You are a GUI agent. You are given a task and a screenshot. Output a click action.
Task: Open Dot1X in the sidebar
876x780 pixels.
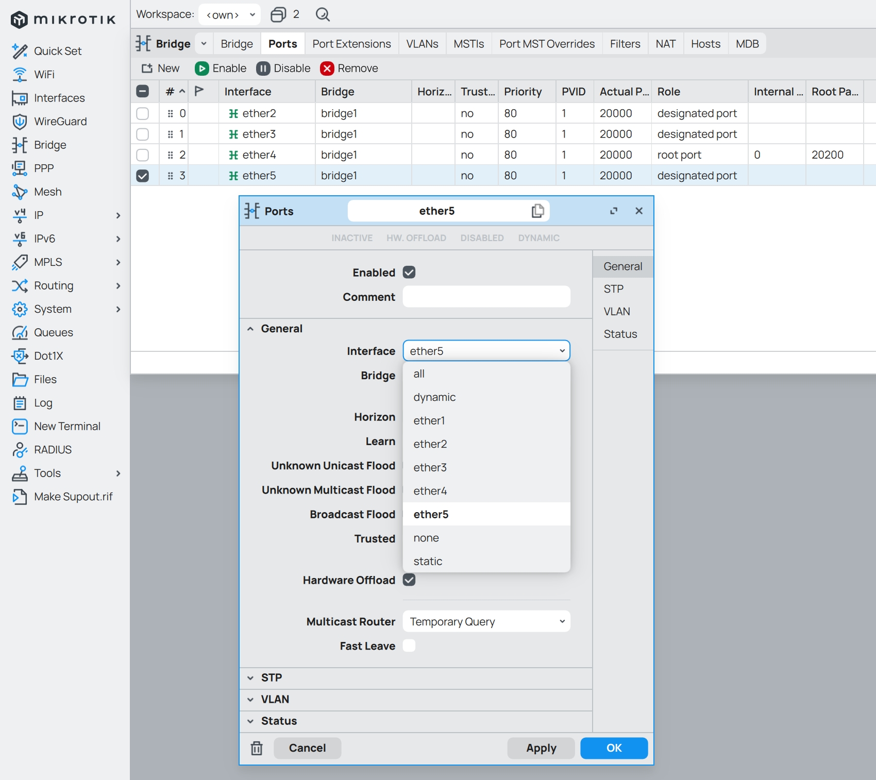(x=48, y=356)
